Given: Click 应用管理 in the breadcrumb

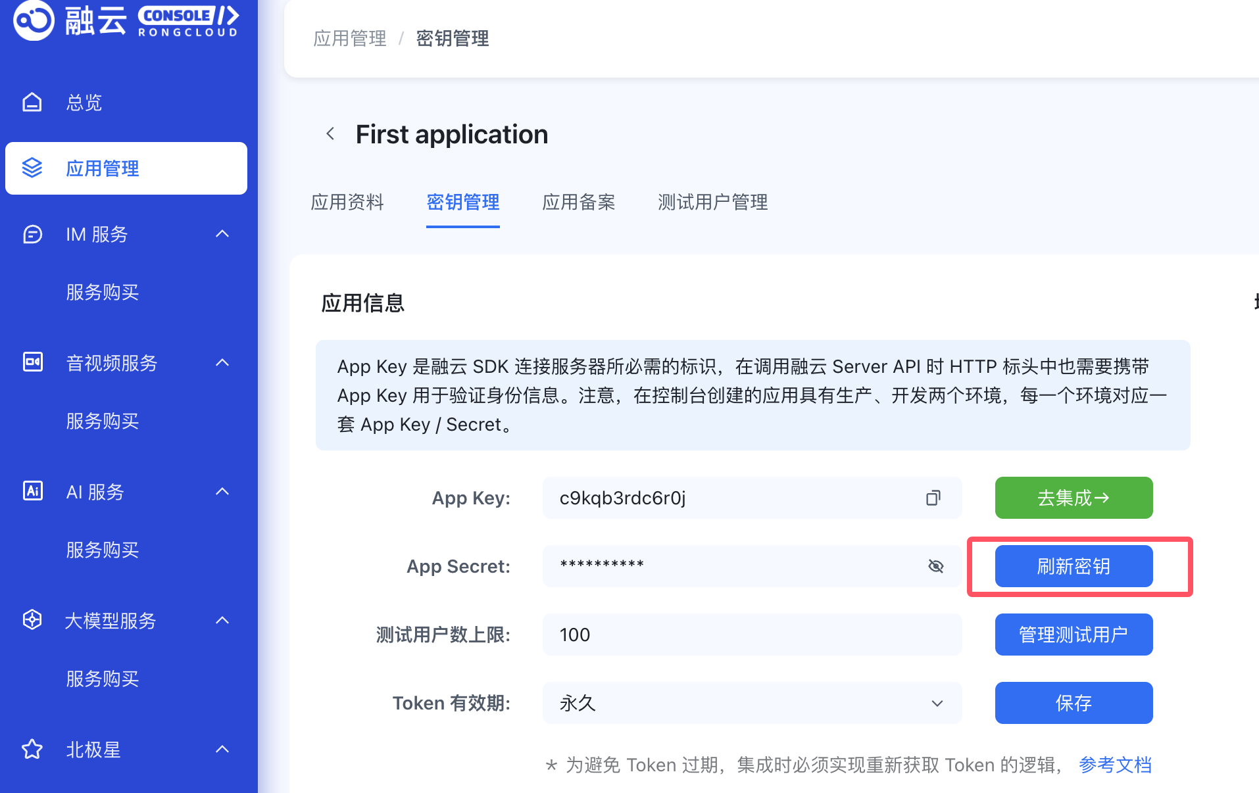Looking at the screenshot, I should pos(350,38).
